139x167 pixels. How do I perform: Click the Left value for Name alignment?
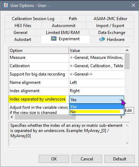(x=96, y=82)
